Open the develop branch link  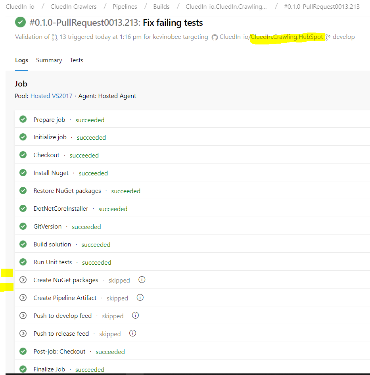point(344,37)
